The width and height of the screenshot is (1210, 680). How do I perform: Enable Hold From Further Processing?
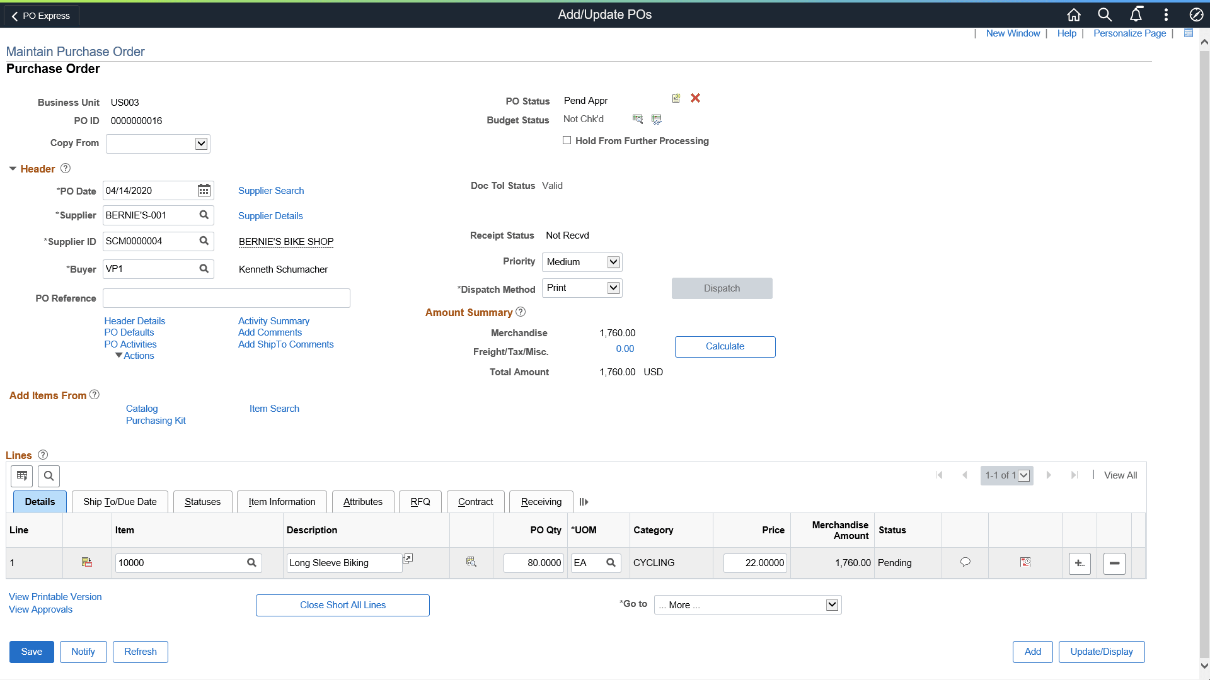click(x=567, y=140)
